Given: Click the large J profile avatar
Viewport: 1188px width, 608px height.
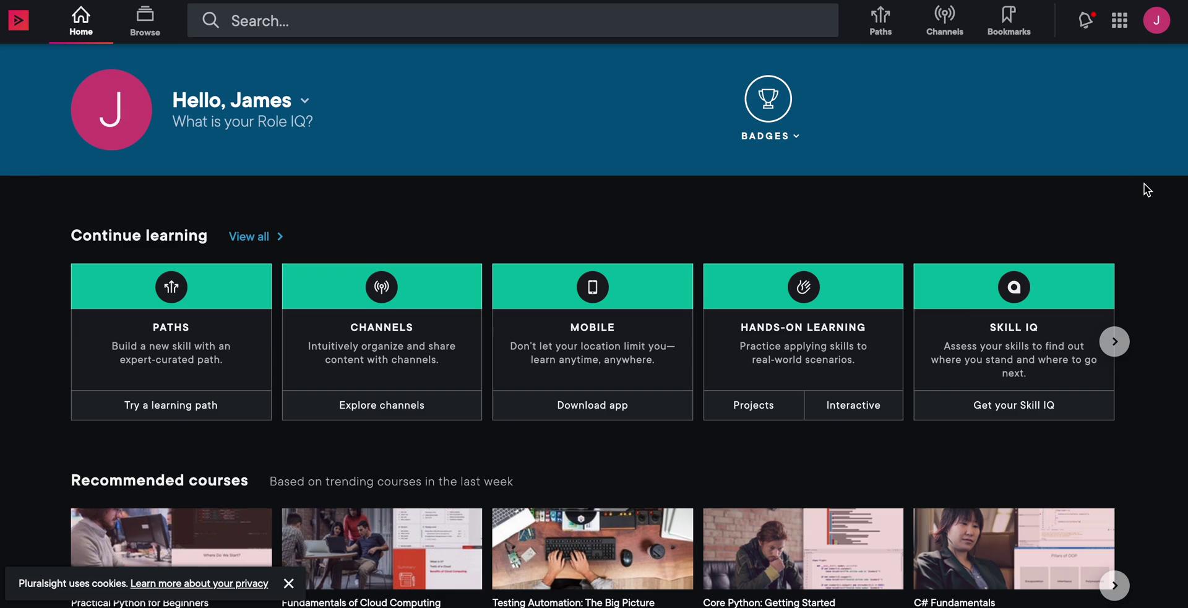Looking at the screenshot, I should coord(111,110).
